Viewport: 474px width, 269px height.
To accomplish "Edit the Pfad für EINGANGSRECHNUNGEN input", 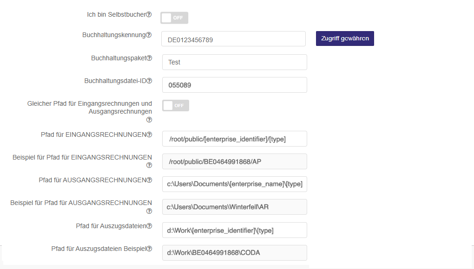I will point(235,139).
